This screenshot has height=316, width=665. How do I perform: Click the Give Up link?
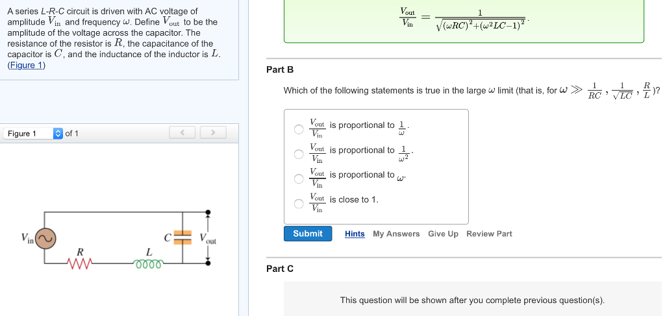(443, 234)
